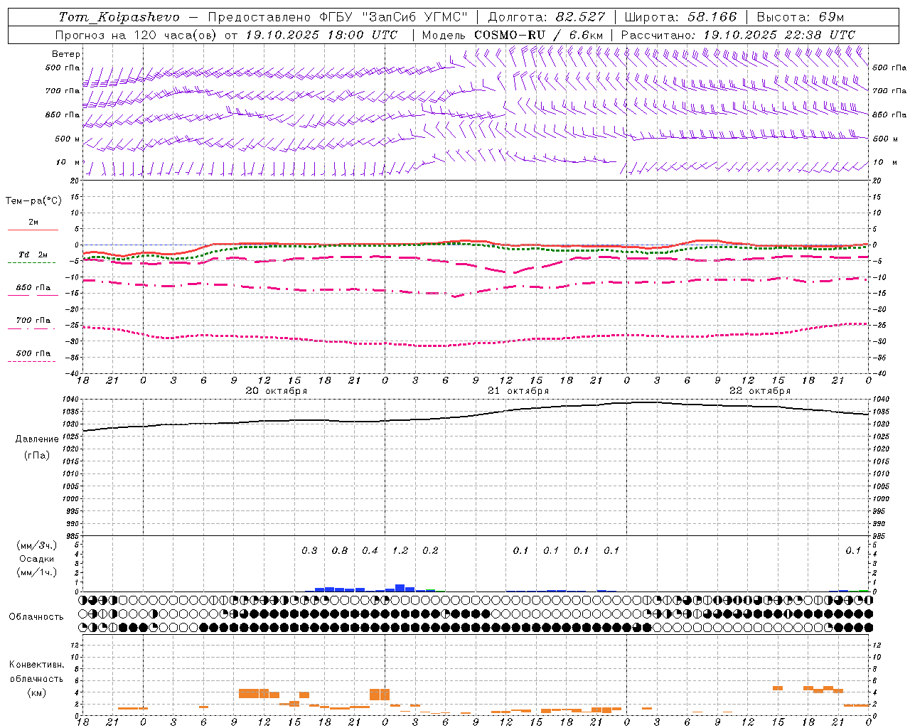Select the 'Долгота: 82.527' longitude value
910x728 pixels.
(x=547, y=17)
